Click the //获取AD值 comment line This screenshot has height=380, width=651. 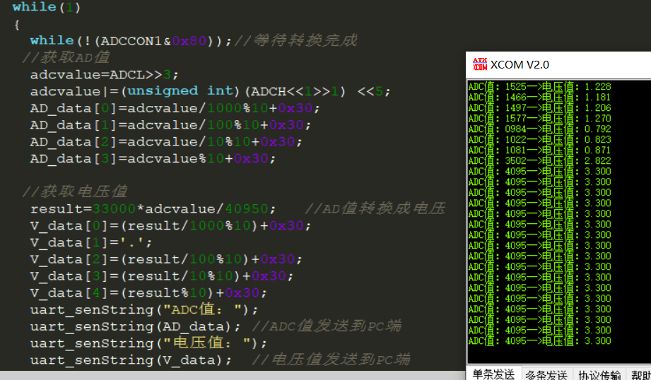click(x=66, y=57)
